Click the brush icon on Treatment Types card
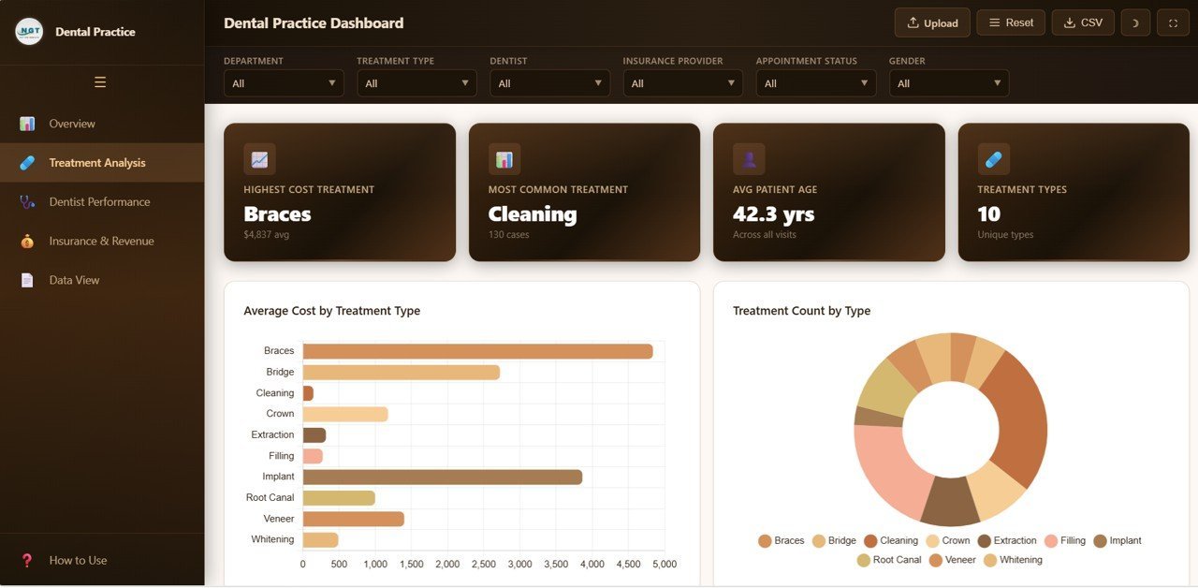This screenshot has width=1198, height=588. pyautogui.click(x=993, y=158)
